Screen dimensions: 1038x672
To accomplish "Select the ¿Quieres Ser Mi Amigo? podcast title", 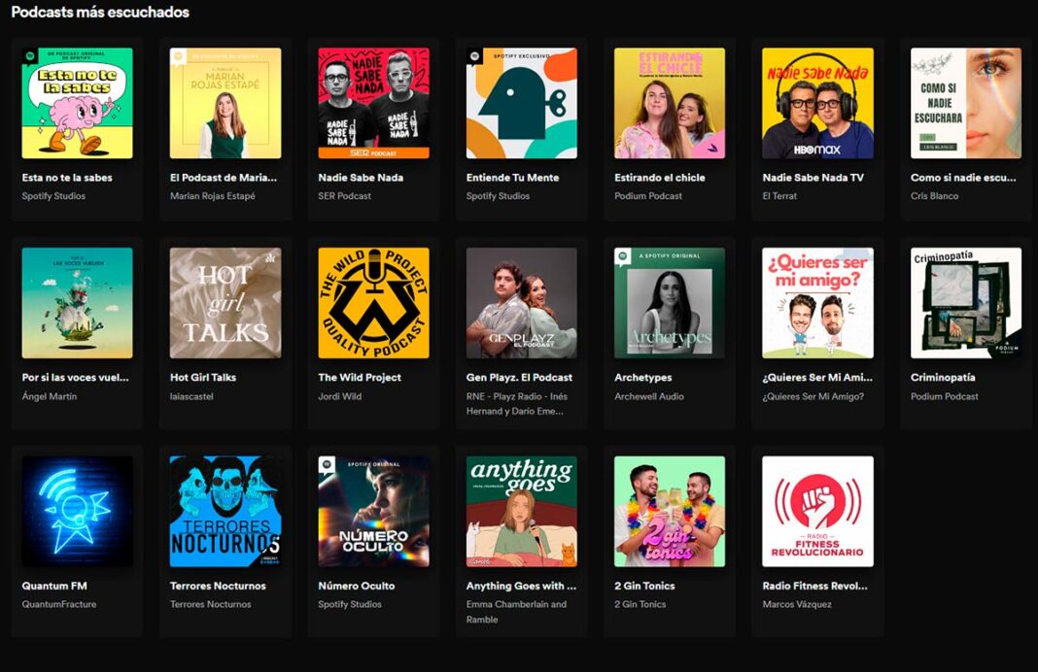I will click(816, 378).
